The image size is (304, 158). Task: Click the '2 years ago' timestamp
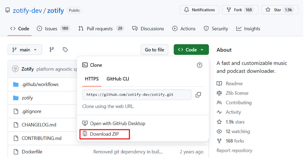coord(192,152)
